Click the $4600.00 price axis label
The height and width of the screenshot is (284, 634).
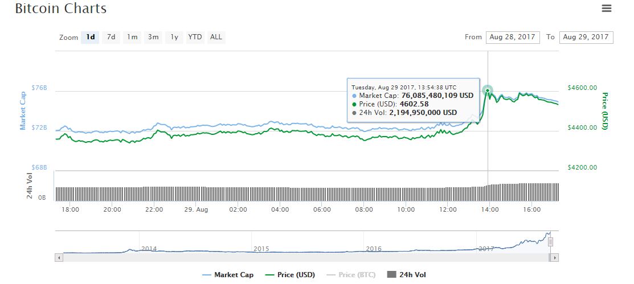582,87
